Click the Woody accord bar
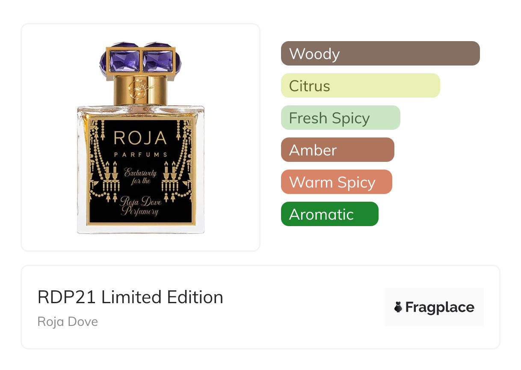The height and width of the screenshot is (370, 521). point(380,54)
